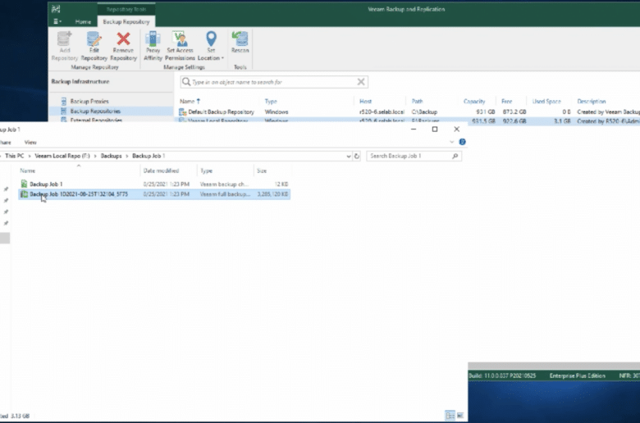Image resolution: width=640 pixels, height=423 pixels.
Task: Refresh Backup Job 1 folder
Action: [357, 157]
